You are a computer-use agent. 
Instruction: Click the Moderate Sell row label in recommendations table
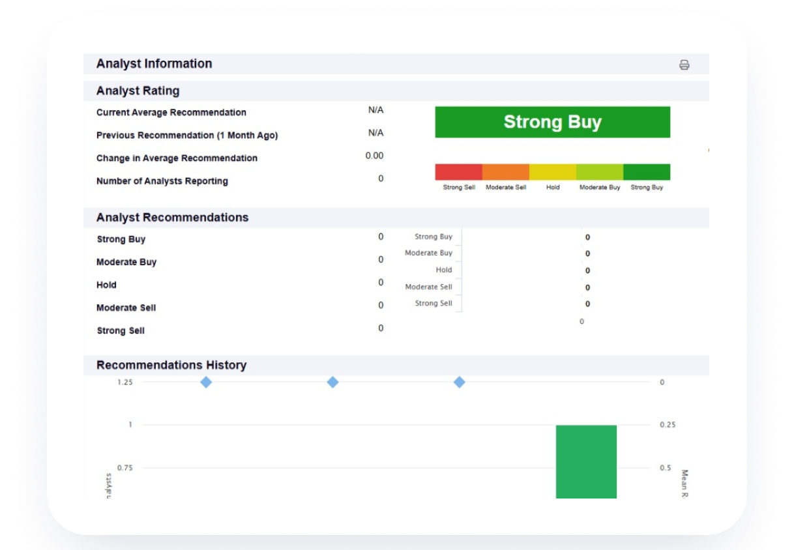126,308
